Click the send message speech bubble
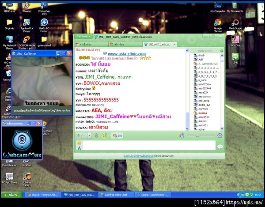 coord(220,147)
